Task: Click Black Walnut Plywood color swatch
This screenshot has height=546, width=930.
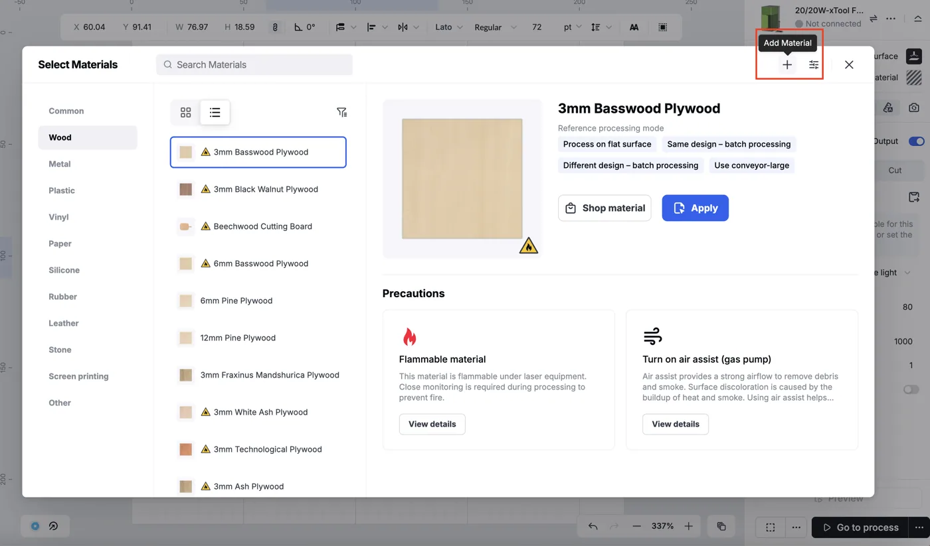Action: (x=186, y=189)
